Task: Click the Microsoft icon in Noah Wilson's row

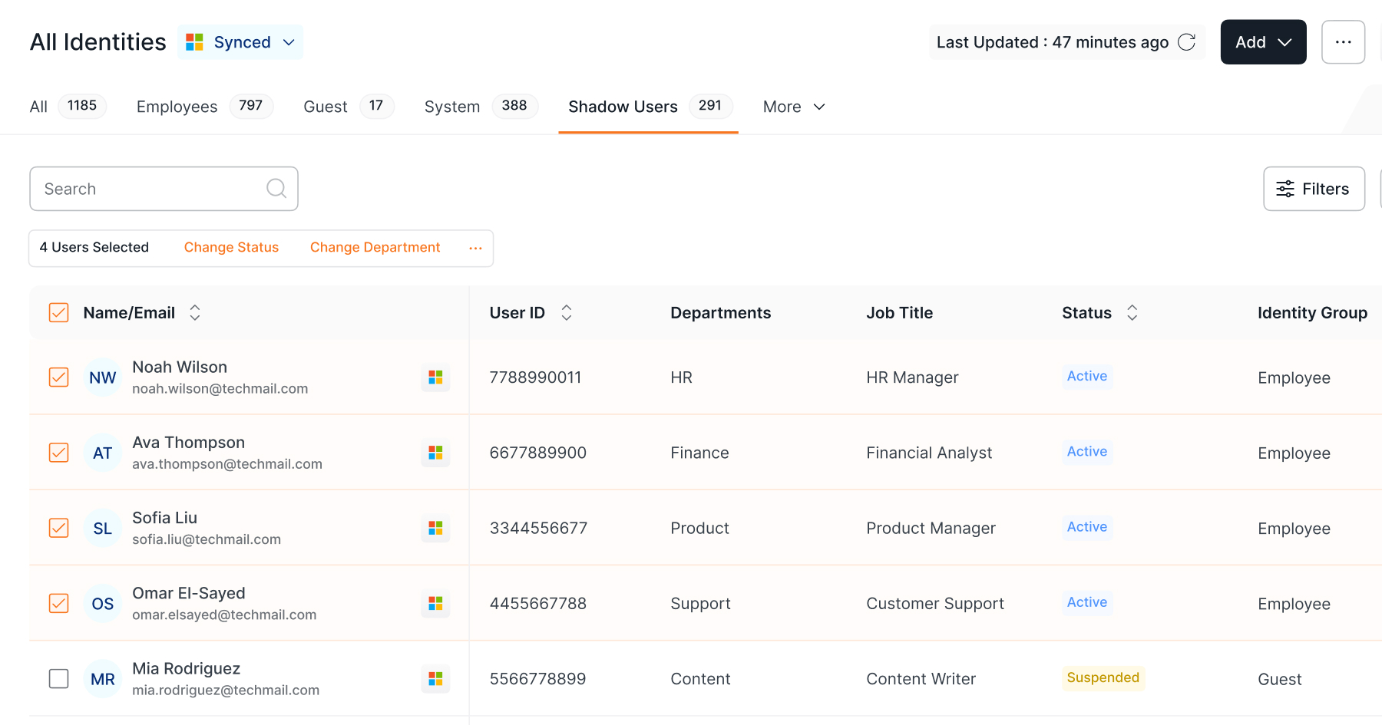Action: [x=435, y=377]
